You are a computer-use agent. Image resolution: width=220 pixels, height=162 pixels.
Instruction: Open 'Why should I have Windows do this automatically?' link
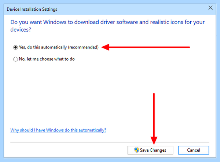pyautogui.click(x=58, y=130)
